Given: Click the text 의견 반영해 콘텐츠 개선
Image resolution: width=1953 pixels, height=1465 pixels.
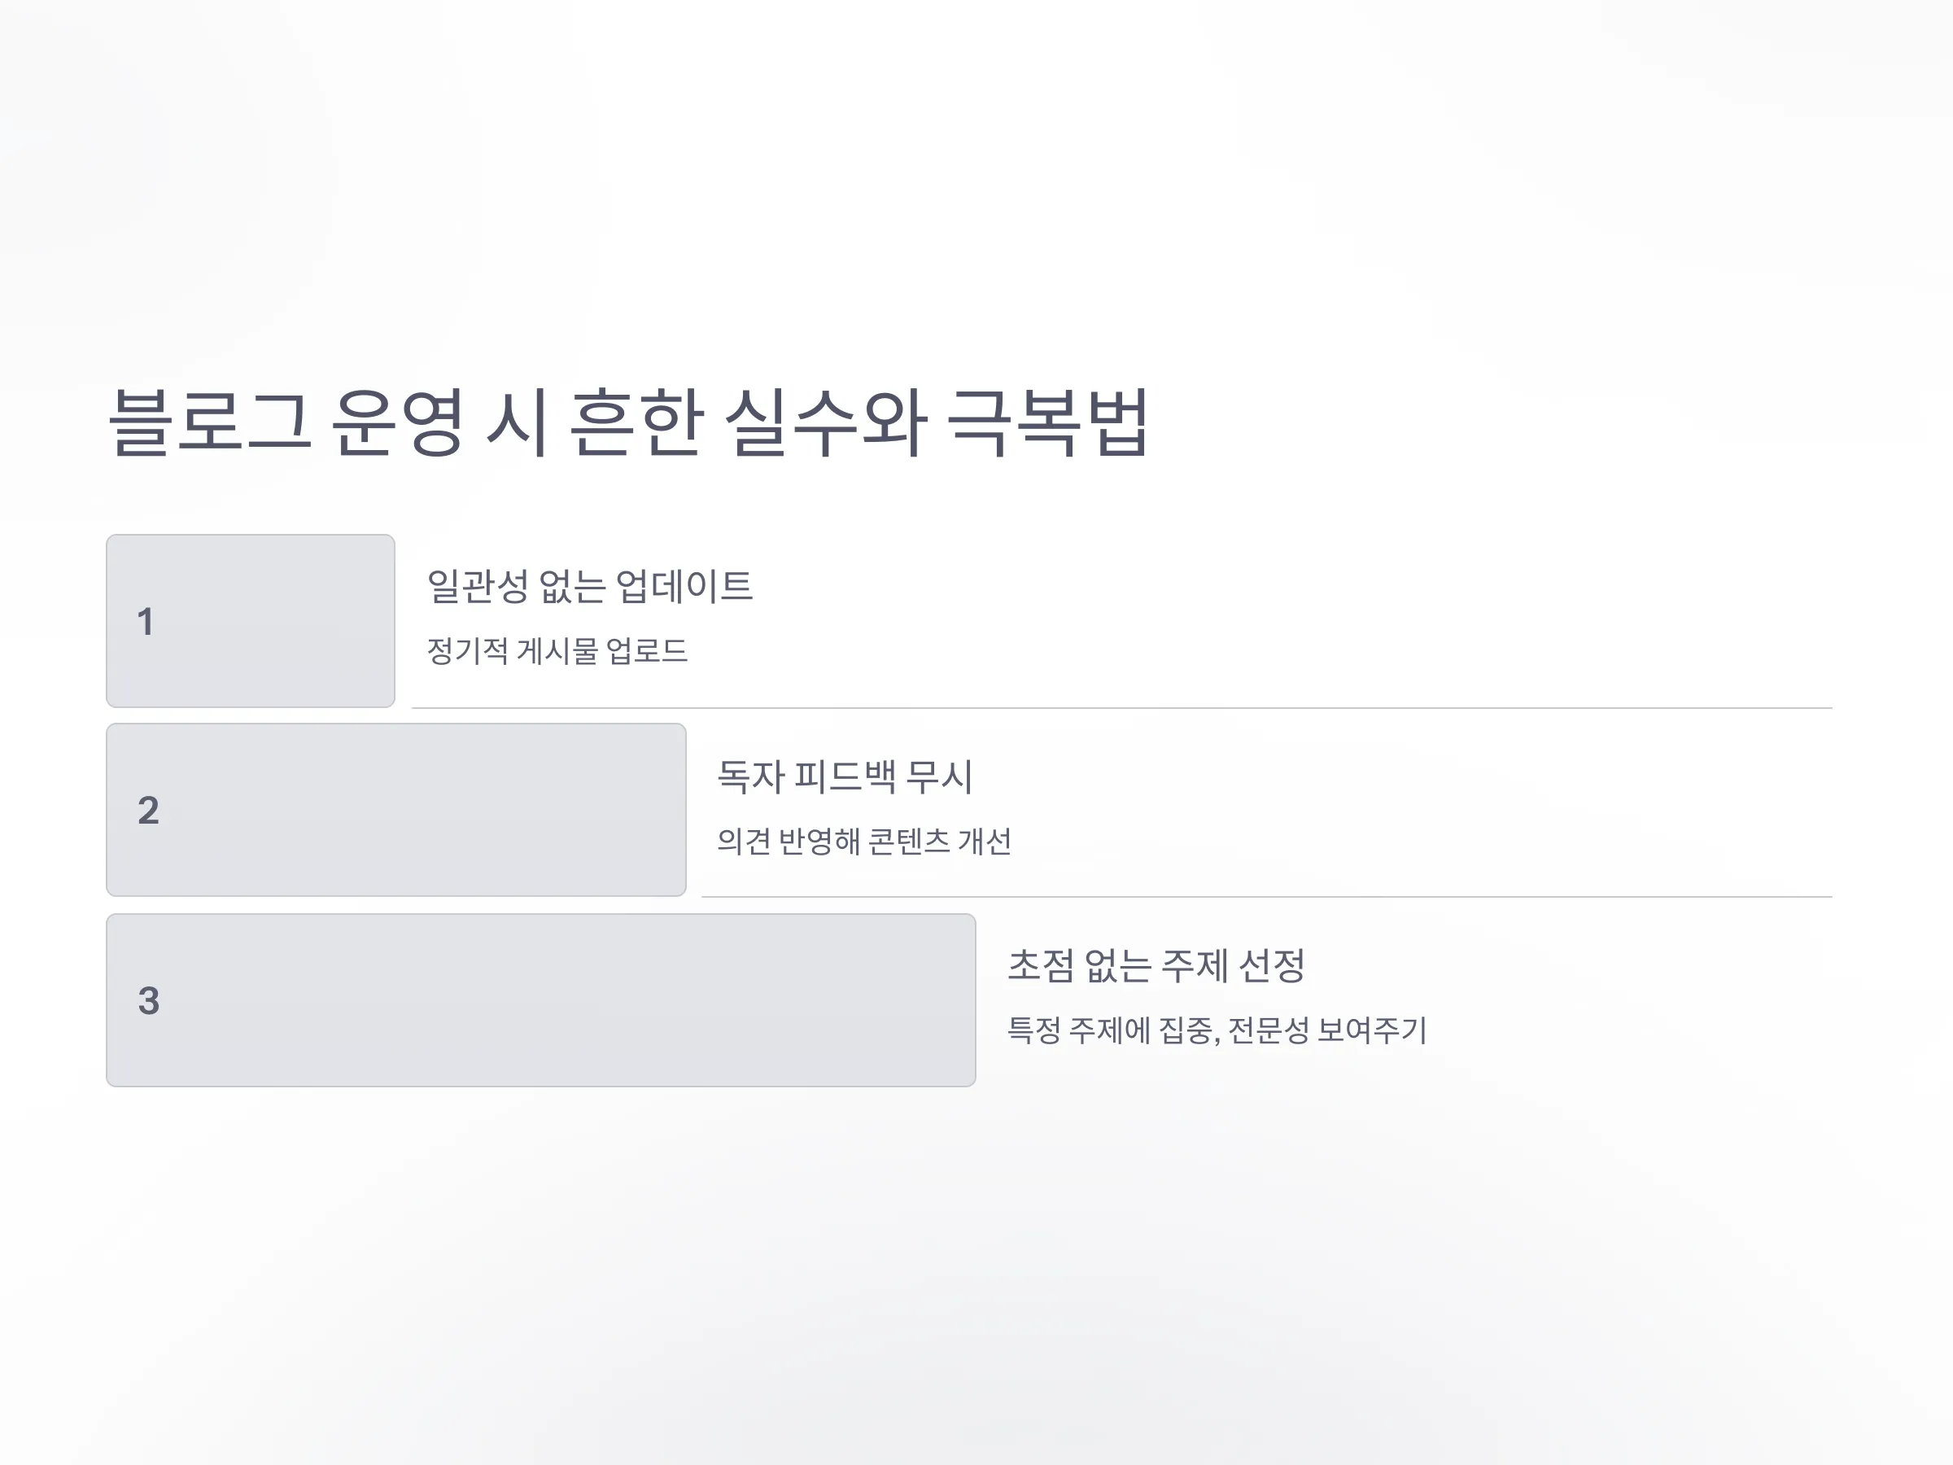Looking at the screenshot, I should 864,841.
